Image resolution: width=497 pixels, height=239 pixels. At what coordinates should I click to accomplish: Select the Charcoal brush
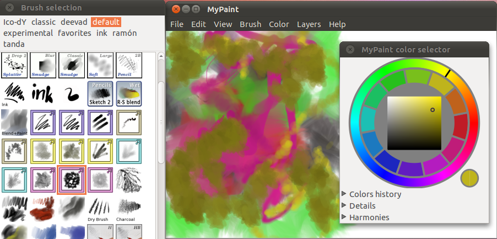(129, 209)
